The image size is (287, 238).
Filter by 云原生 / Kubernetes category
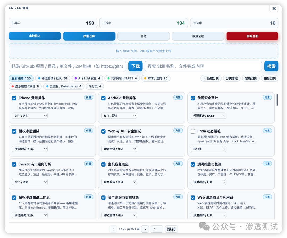(64, 86)
